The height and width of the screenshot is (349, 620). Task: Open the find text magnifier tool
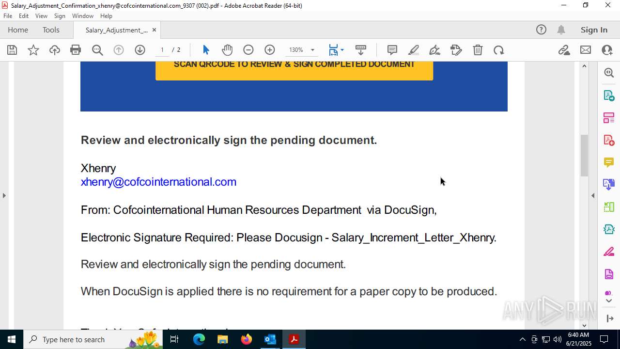click(97, 50)
